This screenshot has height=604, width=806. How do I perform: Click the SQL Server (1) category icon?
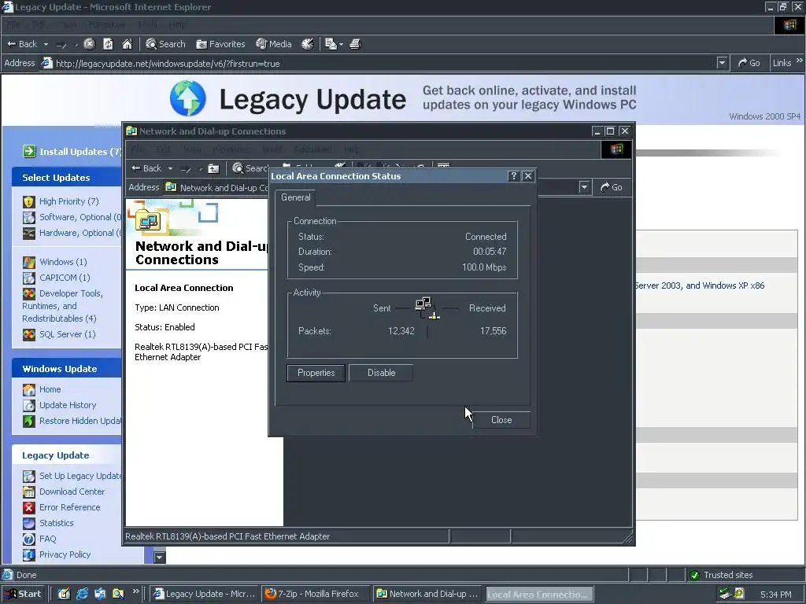29,335
